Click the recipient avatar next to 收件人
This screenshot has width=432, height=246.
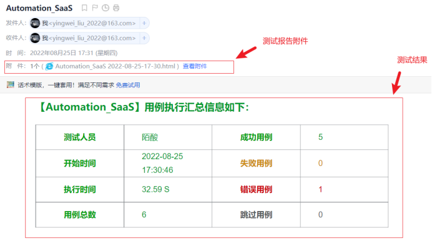tap(35, 38)
